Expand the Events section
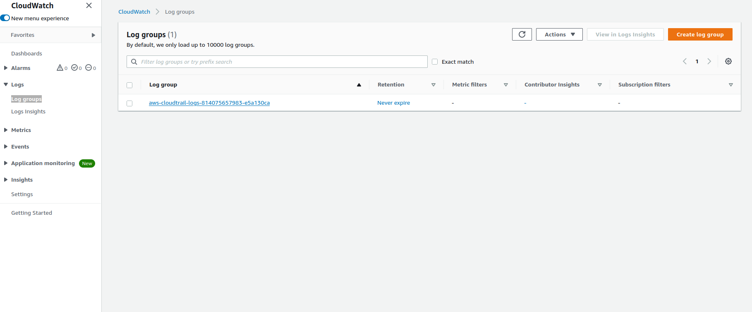This screenshot has height=312, width=752. 6,146
